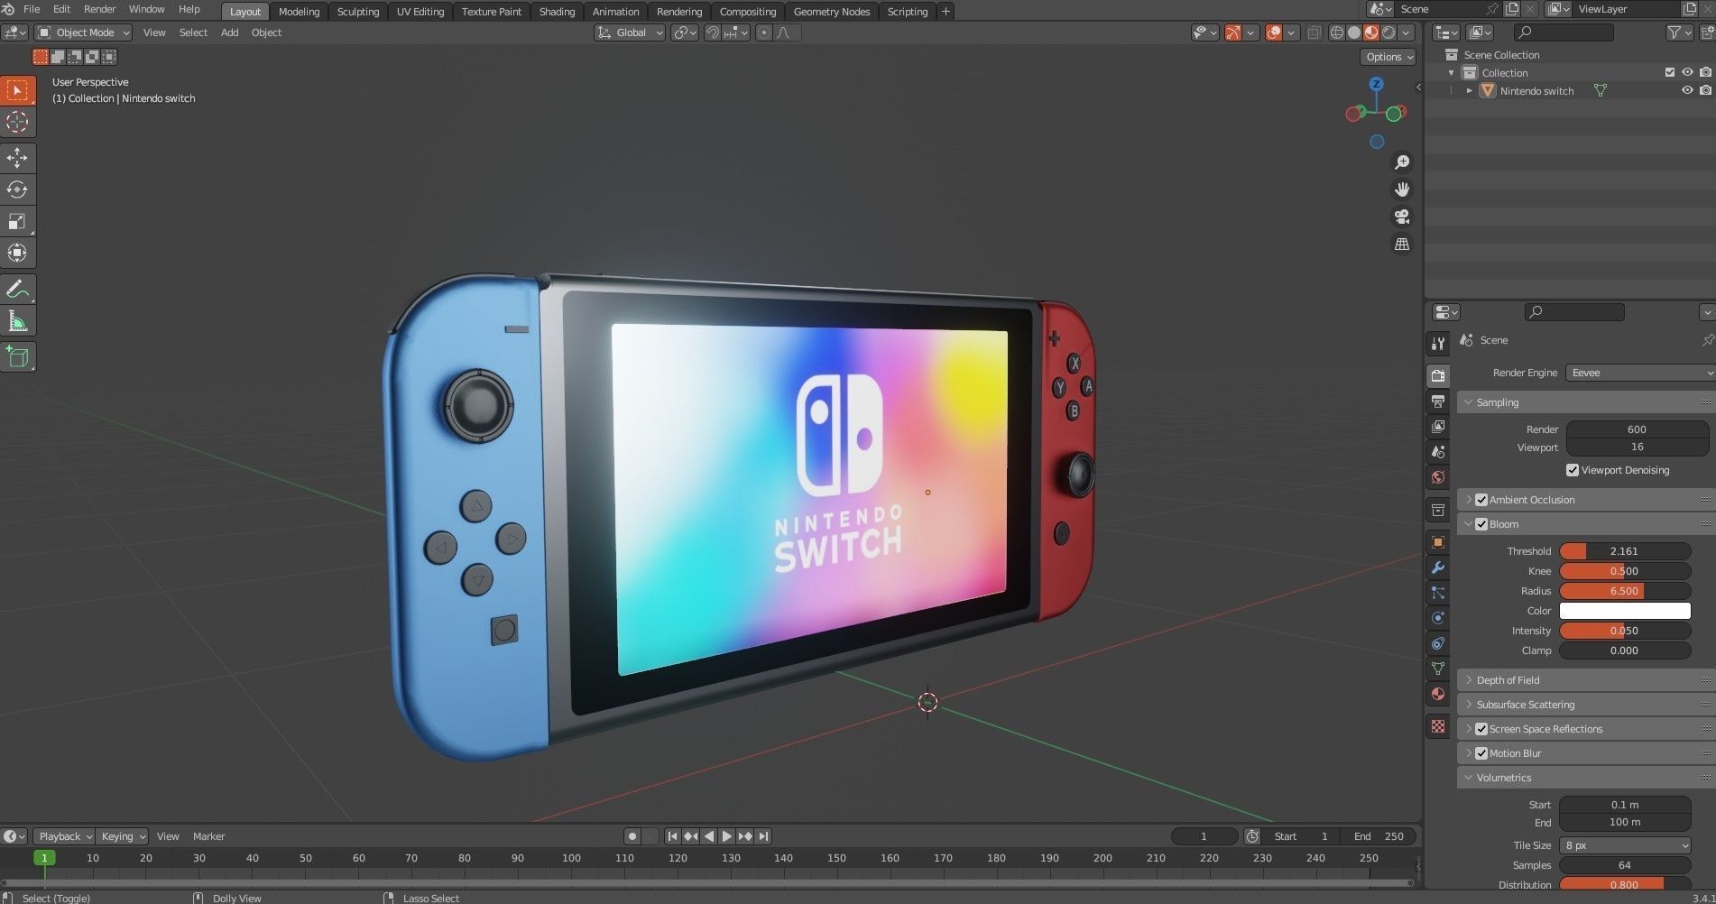This screenshot has width=1716, height=904.
Task: Jump to the timeline end frame
Action: (x=763, y=836)
